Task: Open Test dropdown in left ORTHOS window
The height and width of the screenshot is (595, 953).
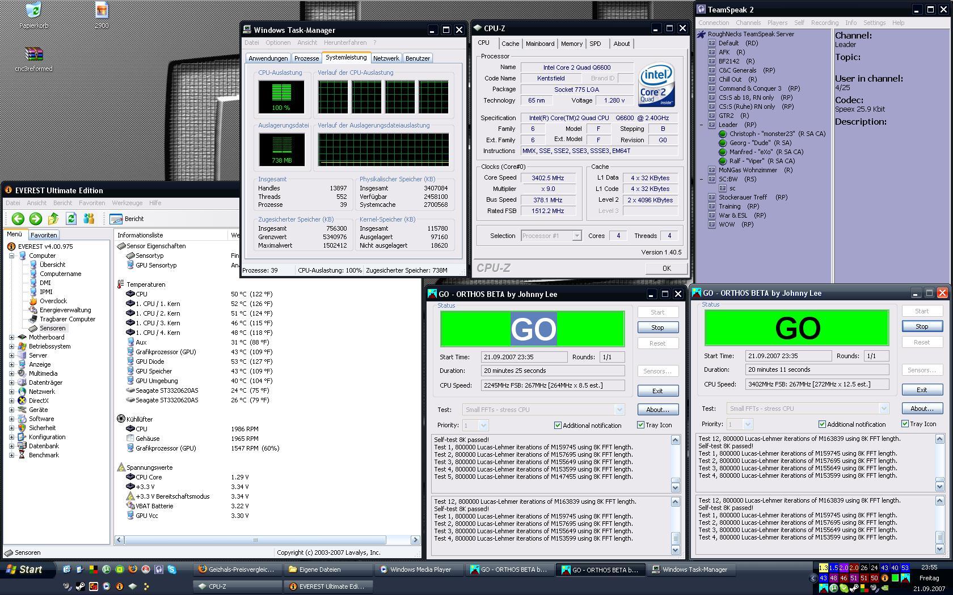Action: 619,410
